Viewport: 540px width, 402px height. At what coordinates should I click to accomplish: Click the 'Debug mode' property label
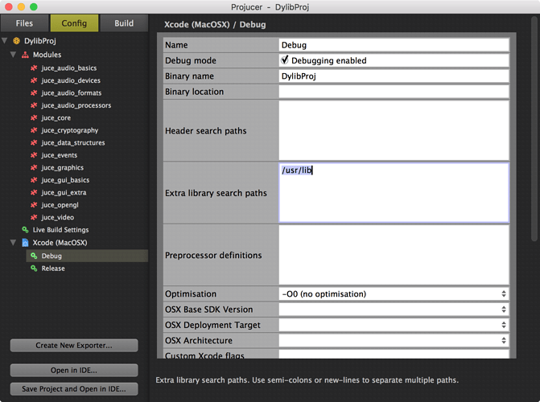[x=191, y=60]
